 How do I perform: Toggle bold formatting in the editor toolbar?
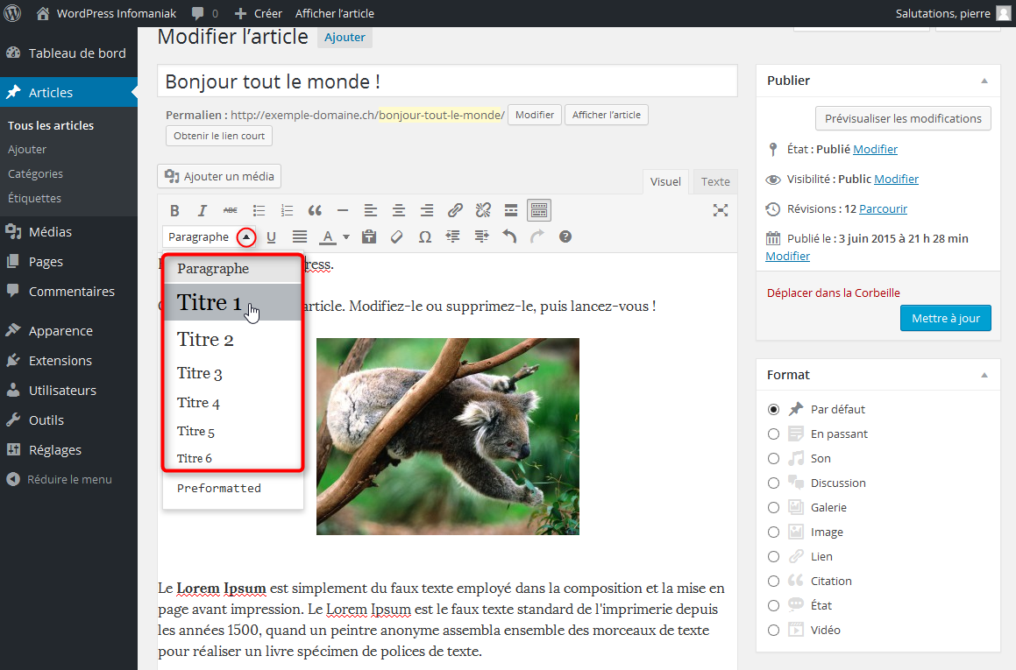(x=174, y=210)
